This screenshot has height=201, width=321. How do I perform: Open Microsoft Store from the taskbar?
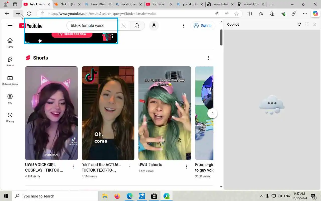pyautogui.click(x=154, y=196)
